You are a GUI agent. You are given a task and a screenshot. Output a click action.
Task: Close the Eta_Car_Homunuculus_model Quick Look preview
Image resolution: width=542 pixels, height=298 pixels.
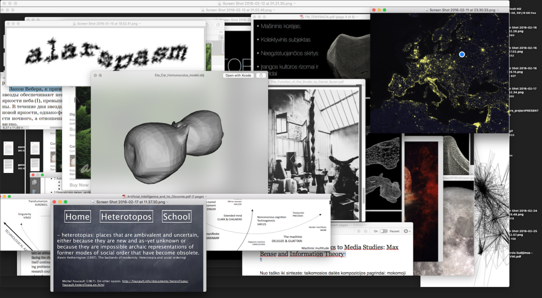click(95, 75)
